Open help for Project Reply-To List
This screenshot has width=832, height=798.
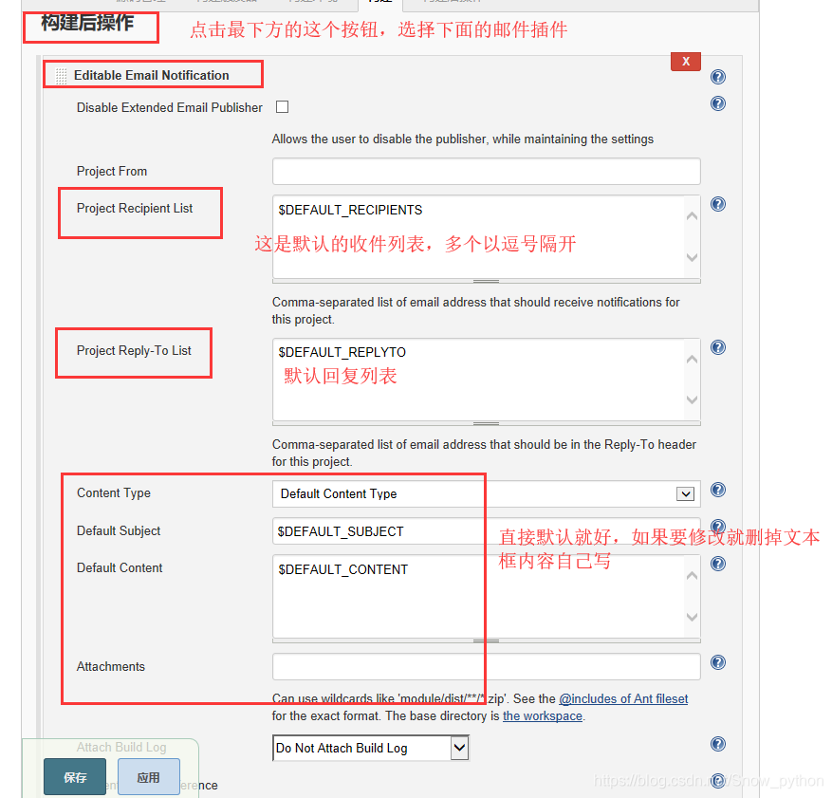pyautogui.click(x=718, y=347)
